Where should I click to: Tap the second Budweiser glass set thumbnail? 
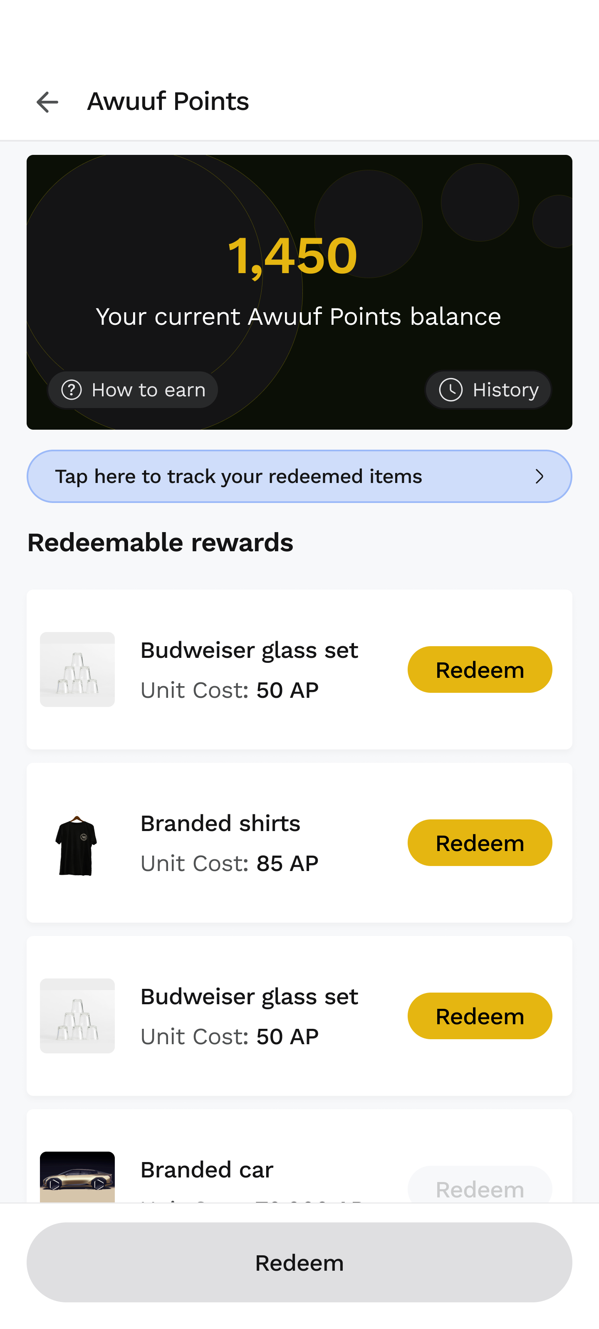click(x=77, y=1015)
